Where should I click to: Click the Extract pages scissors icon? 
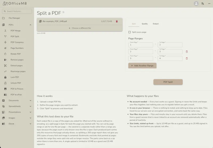(x=5, y=66)
